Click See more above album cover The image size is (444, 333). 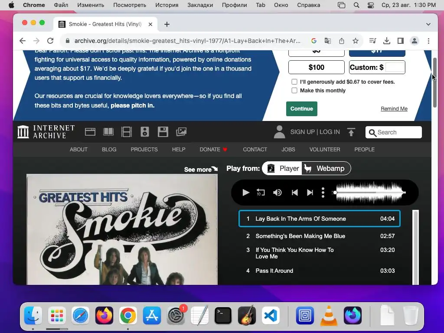point(201,170)
